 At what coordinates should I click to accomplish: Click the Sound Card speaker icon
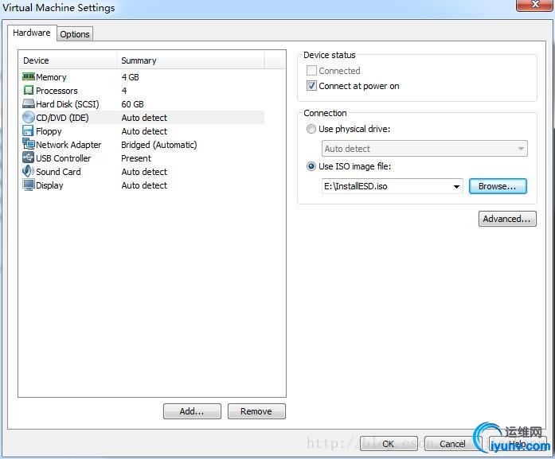click(29, 171)
